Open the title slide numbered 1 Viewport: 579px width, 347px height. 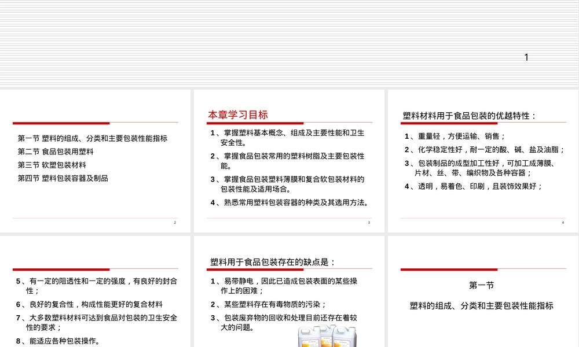point(289,43)
